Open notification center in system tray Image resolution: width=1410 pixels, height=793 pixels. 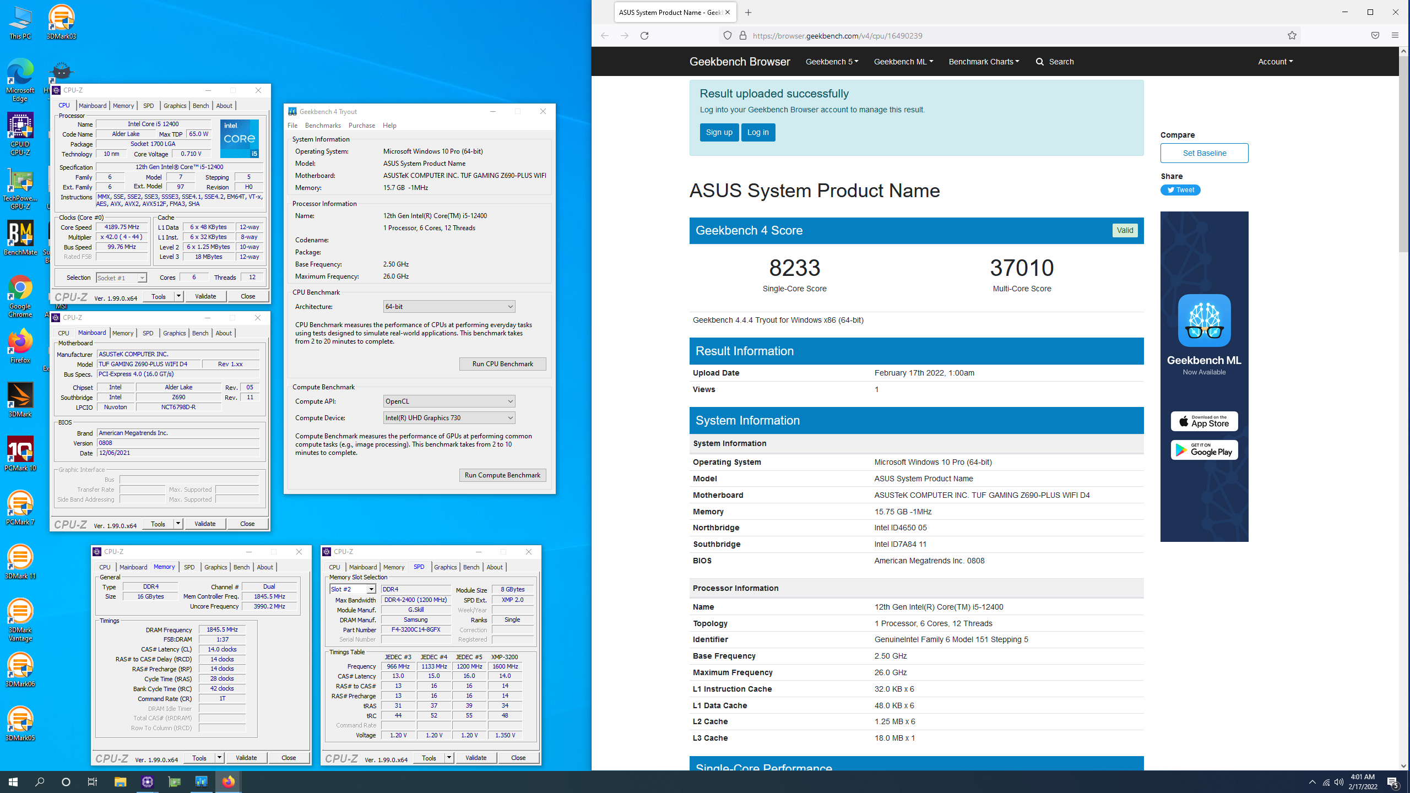(1393, 782)
